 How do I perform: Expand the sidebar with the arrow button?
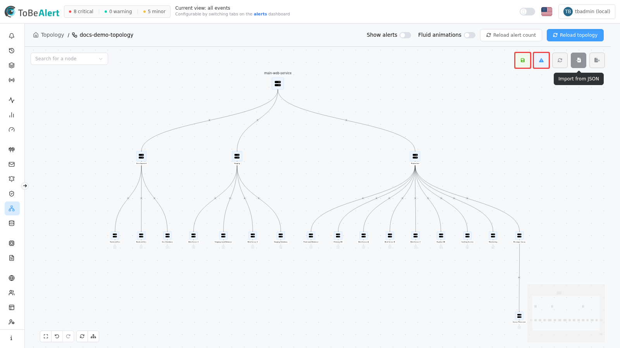coord(25,186)
